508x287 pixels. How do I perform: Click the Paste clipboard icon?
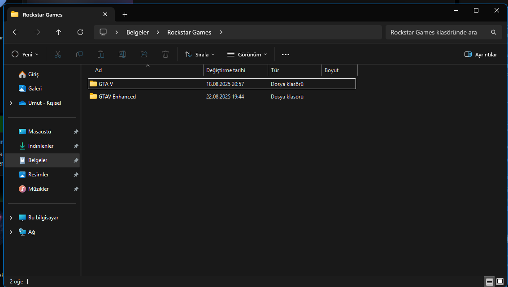[101, 54]
